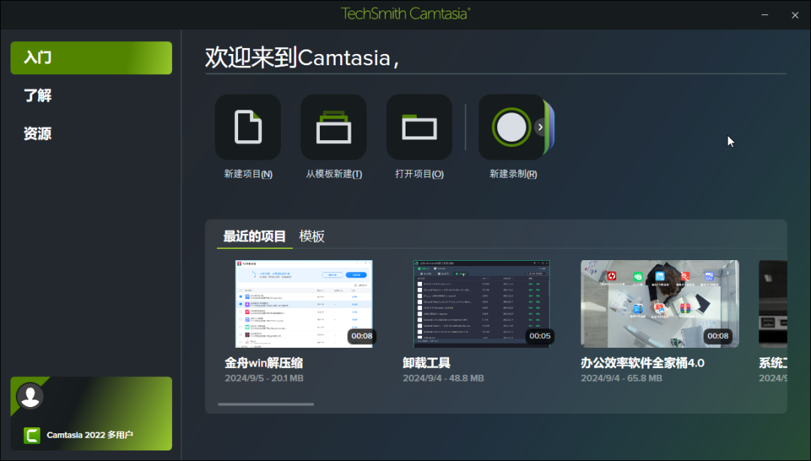Click the New from Template (从模板新建) icon
The height and width of the screenshot is (461, 811).
tap(333, 127)
